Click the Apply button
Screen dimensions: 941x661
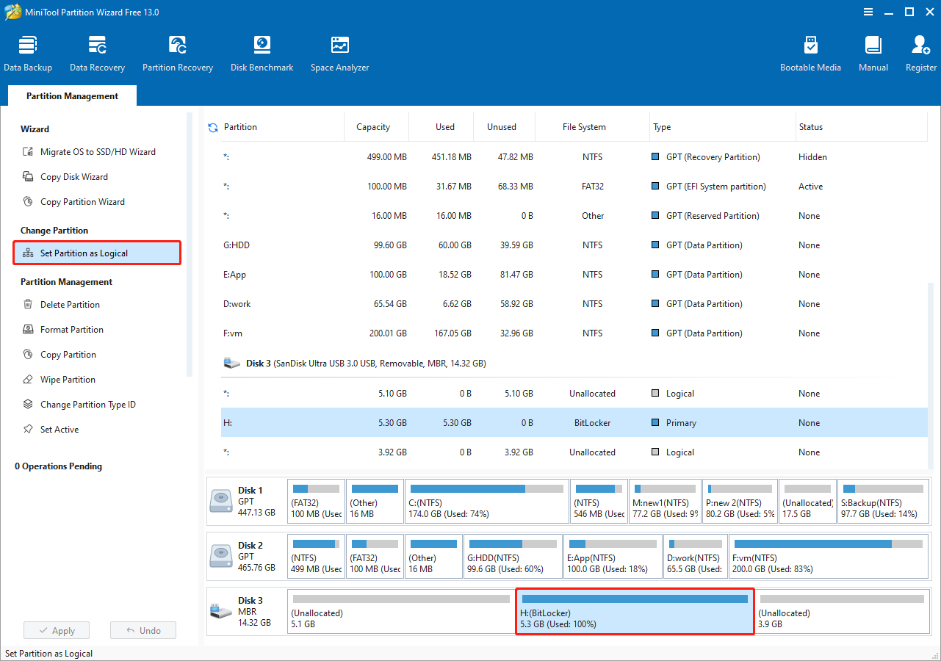click(57, 629)
